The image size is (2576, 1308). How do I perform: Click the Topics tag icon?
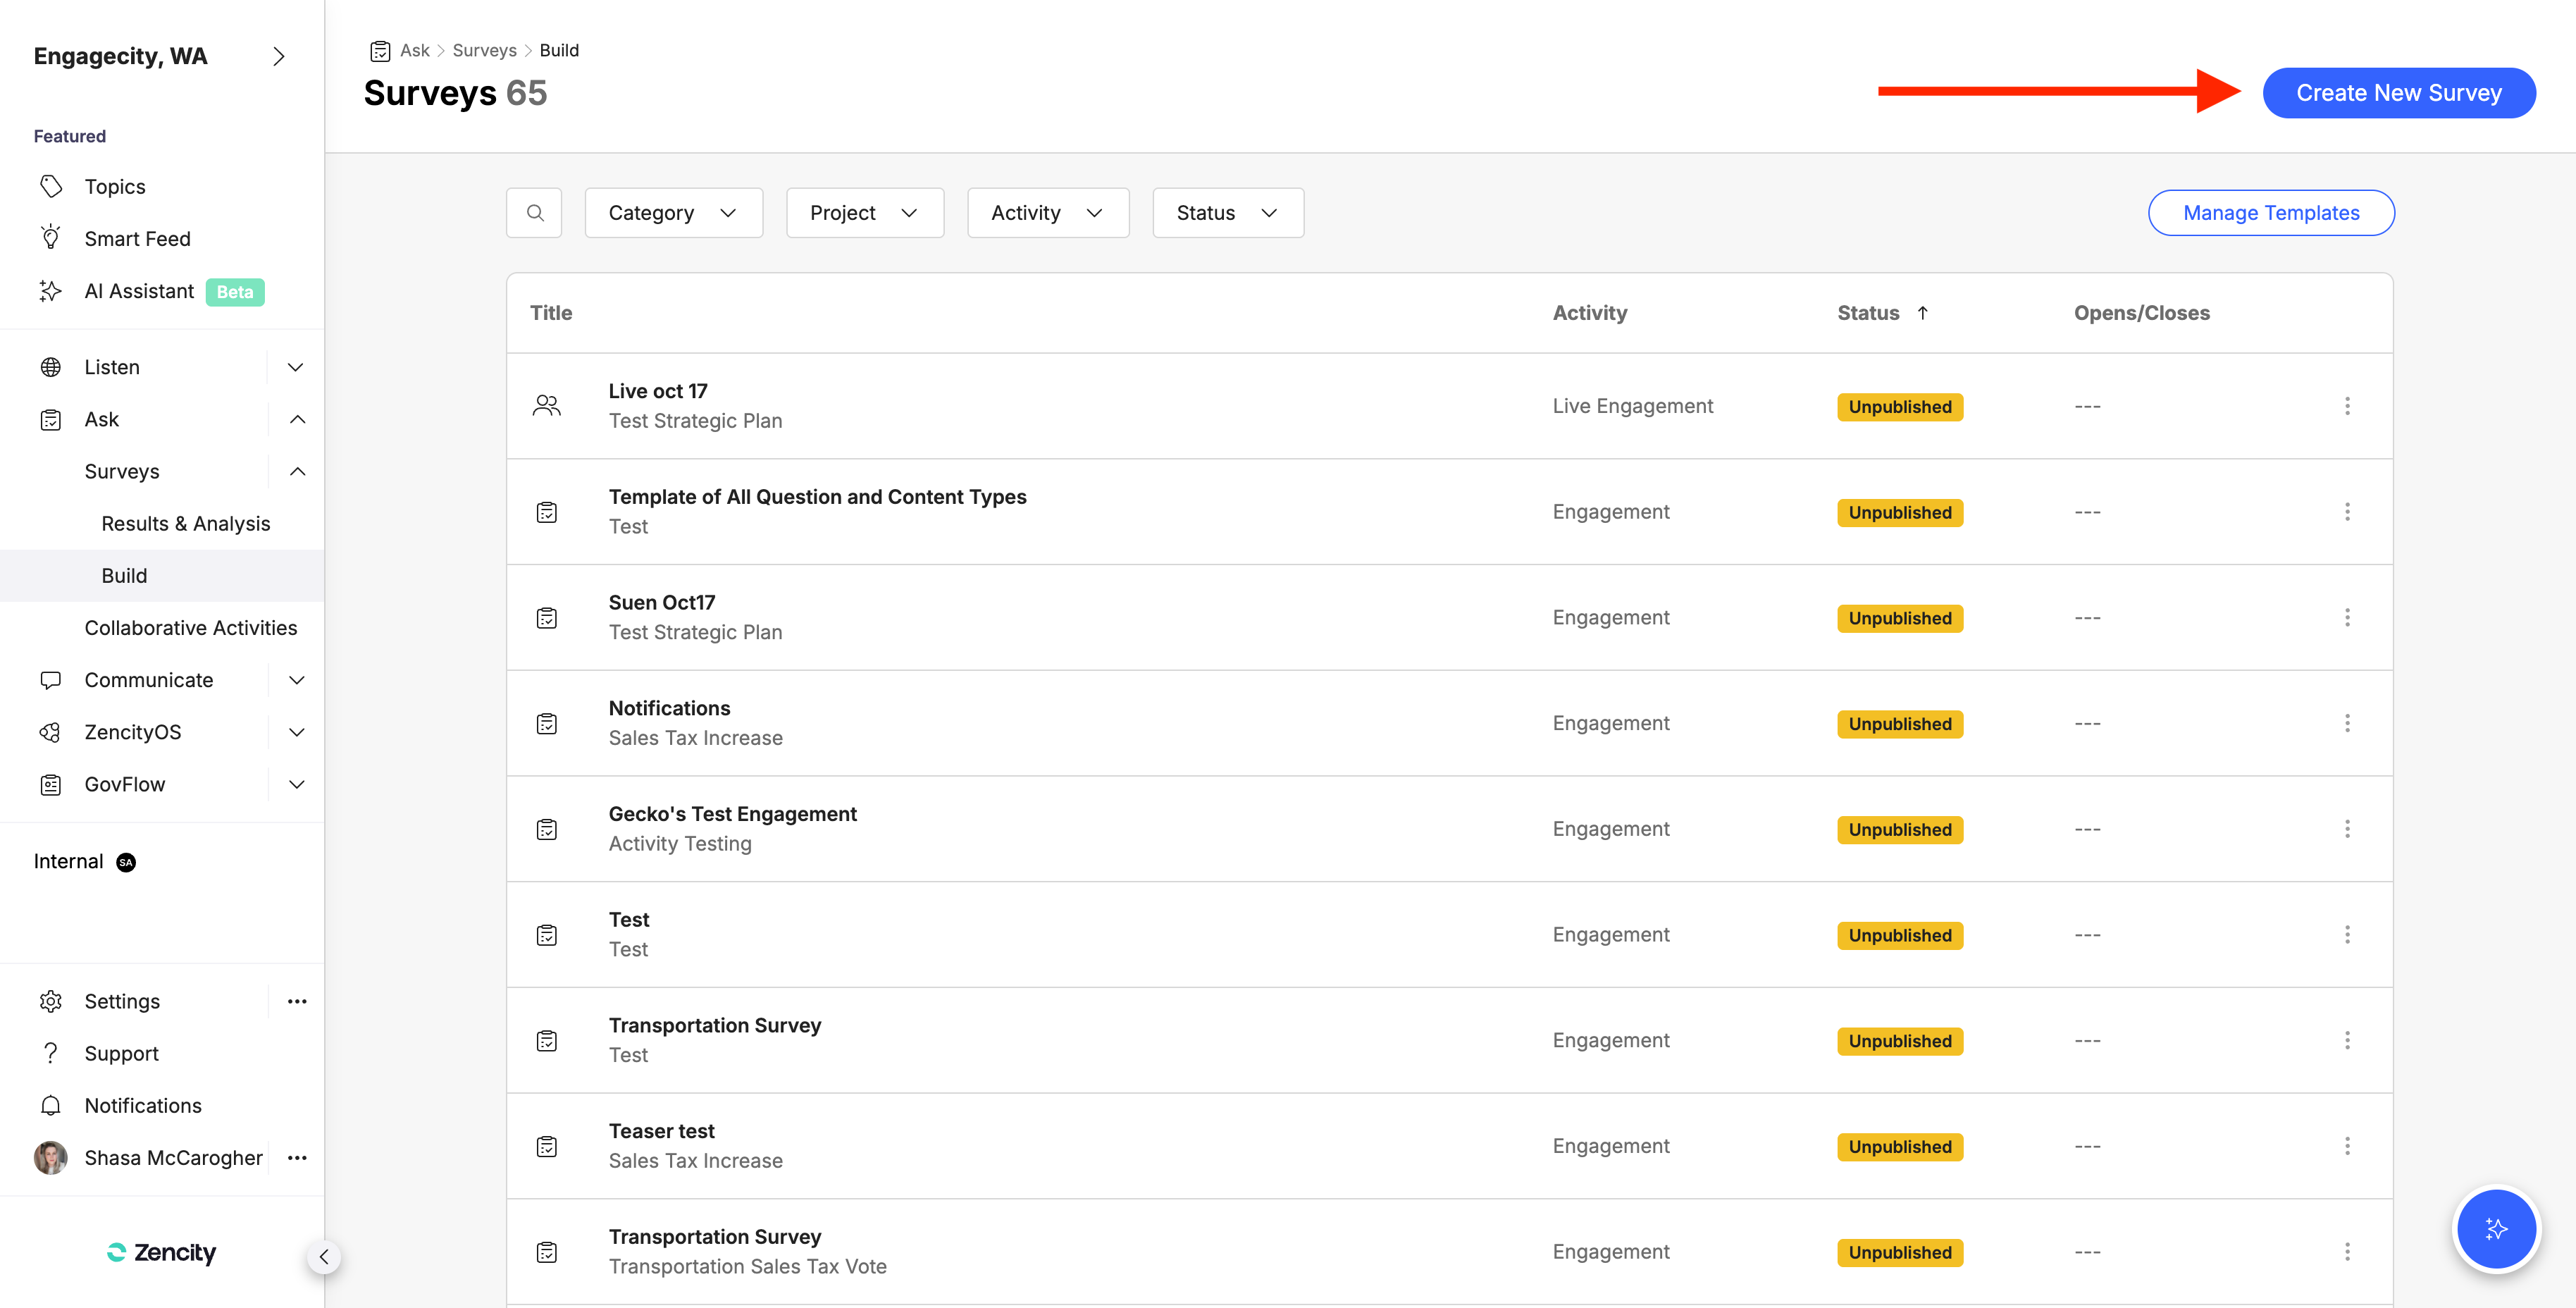click(51, 187)
